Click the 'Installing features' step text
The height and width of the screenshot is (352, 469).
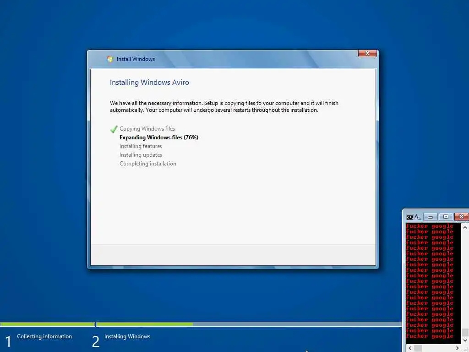(x=141, y=146)
